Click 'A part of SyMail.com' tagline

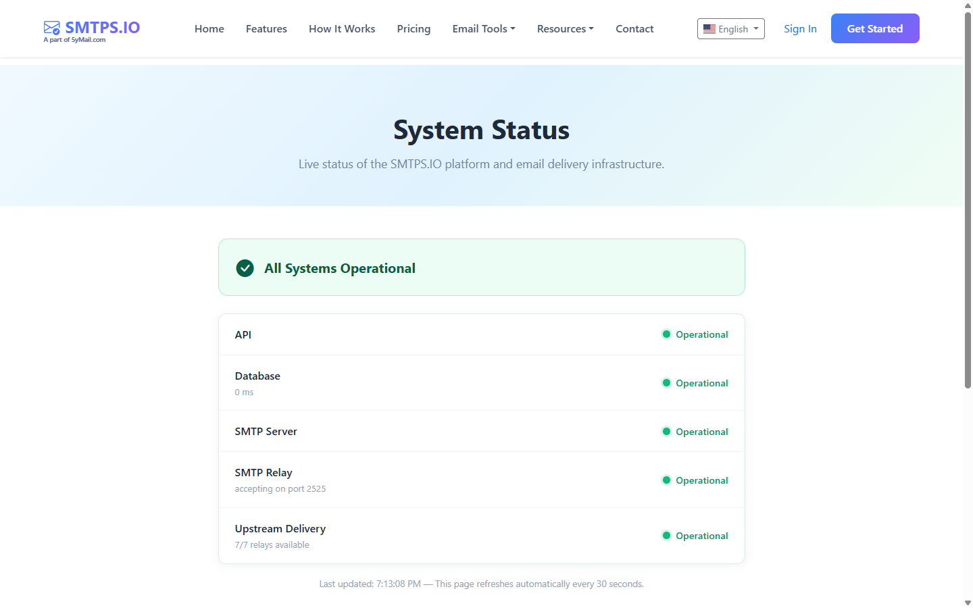(74, 40)
